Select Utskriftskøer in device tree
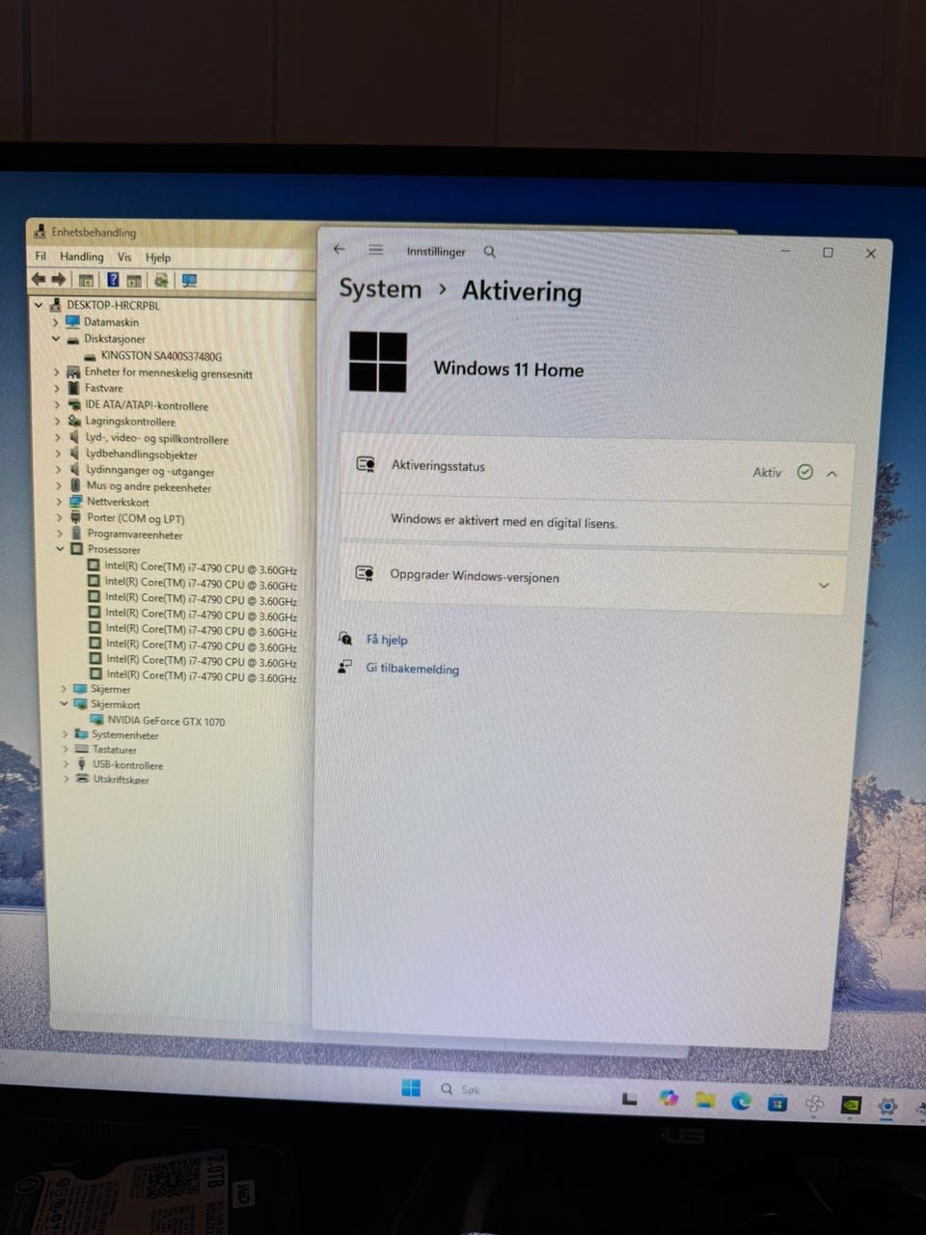 click(x=121, y=780)
